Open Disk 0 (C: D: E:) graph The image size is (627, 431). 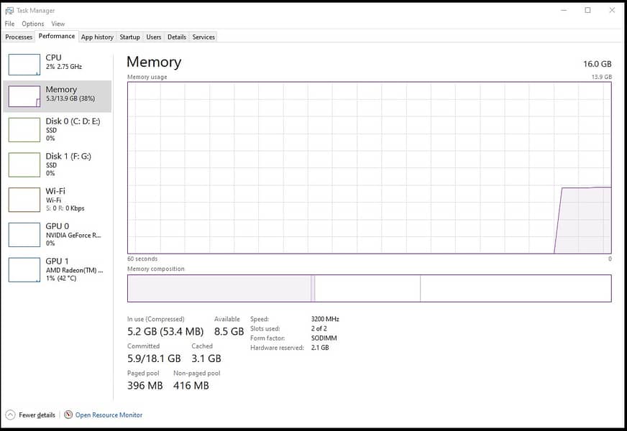[x=24, y=129]
